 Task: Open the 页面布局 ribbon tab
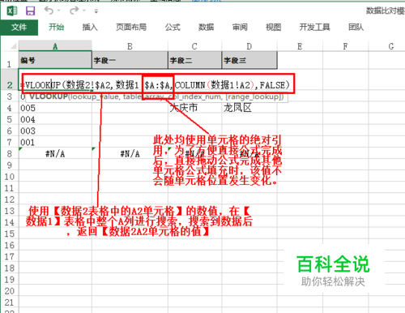coord(131,27)
